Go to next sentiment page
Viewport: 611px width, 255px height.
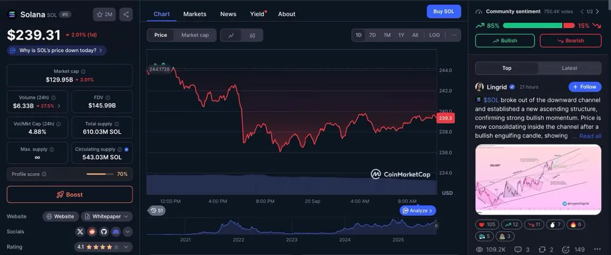[x=597, y=11]
